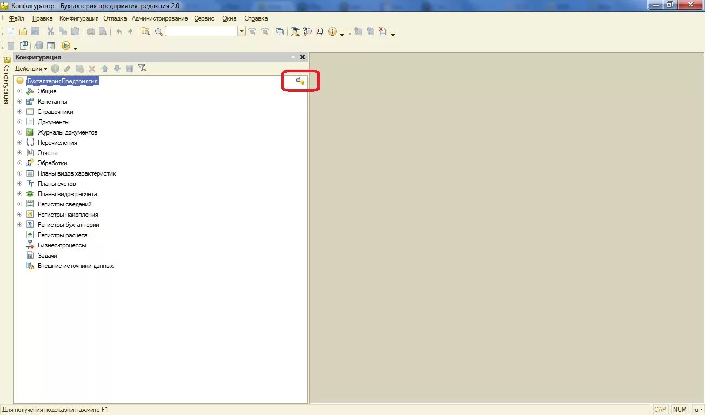Screen dimensions: 705x415
Task: Click the Start debugging play icon
Action: 66,45
